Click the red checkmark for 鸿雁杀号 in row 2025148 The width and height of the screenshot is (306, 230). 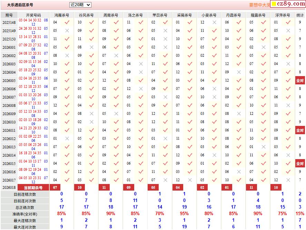tap(67, 22)
